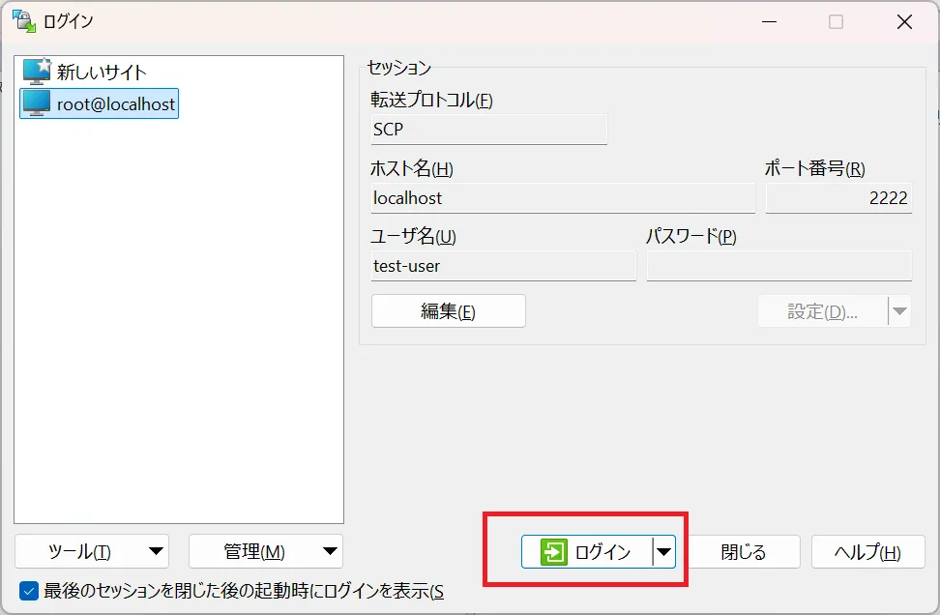The image size is (940, 615).
Task: Click the green arrow icon on ログイン button
Action: tap(553, 551)
